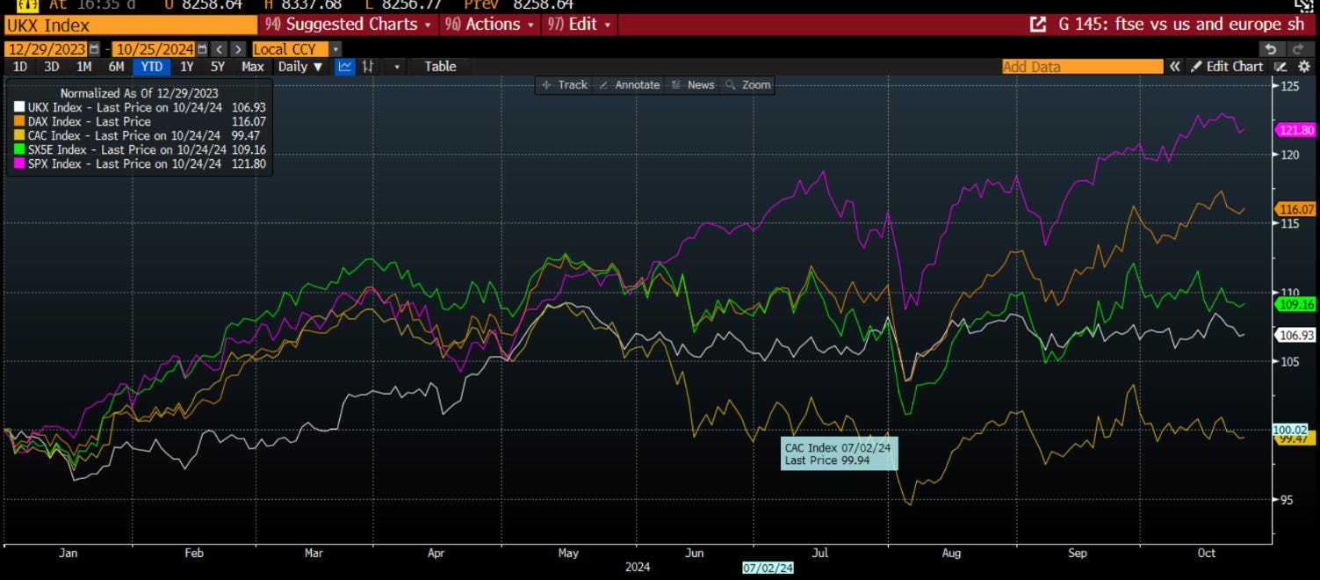The height and width of the screenshot is (580, 1320).
Task: Select the YTD time range
Action: (151, 67)
